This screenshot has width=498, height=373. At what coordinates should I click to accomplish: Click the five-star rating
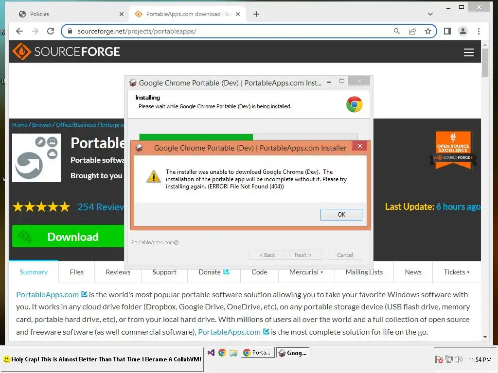tap(41, 207)
